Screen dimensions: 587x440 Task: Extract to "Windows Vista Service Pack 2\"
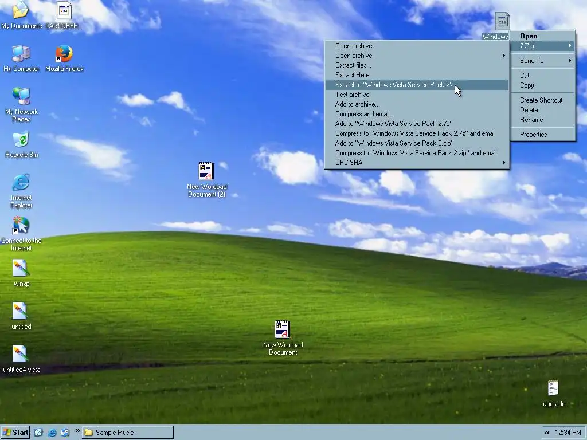tap(417, 85)
